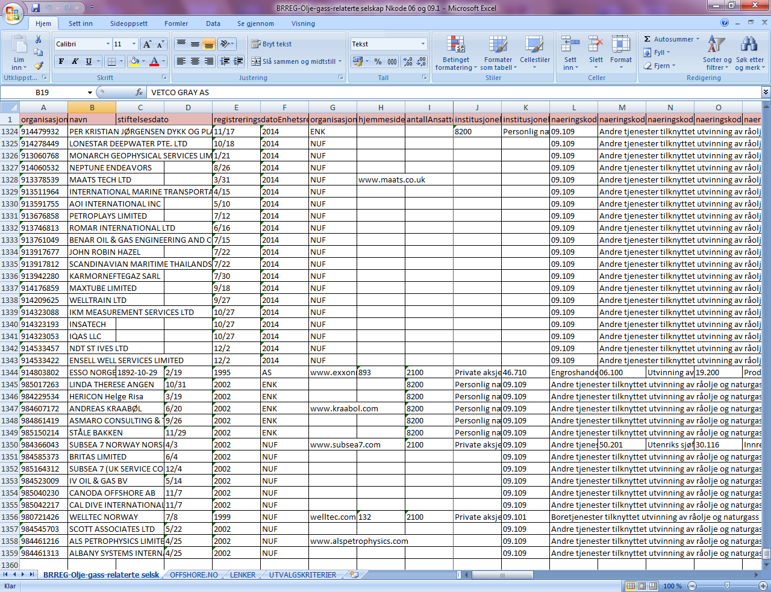
Task: Right-align the cell text
Action: 208,61
